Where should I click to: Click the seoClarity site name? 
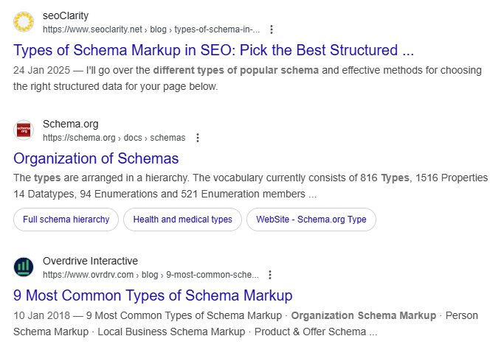coord(66,15)
